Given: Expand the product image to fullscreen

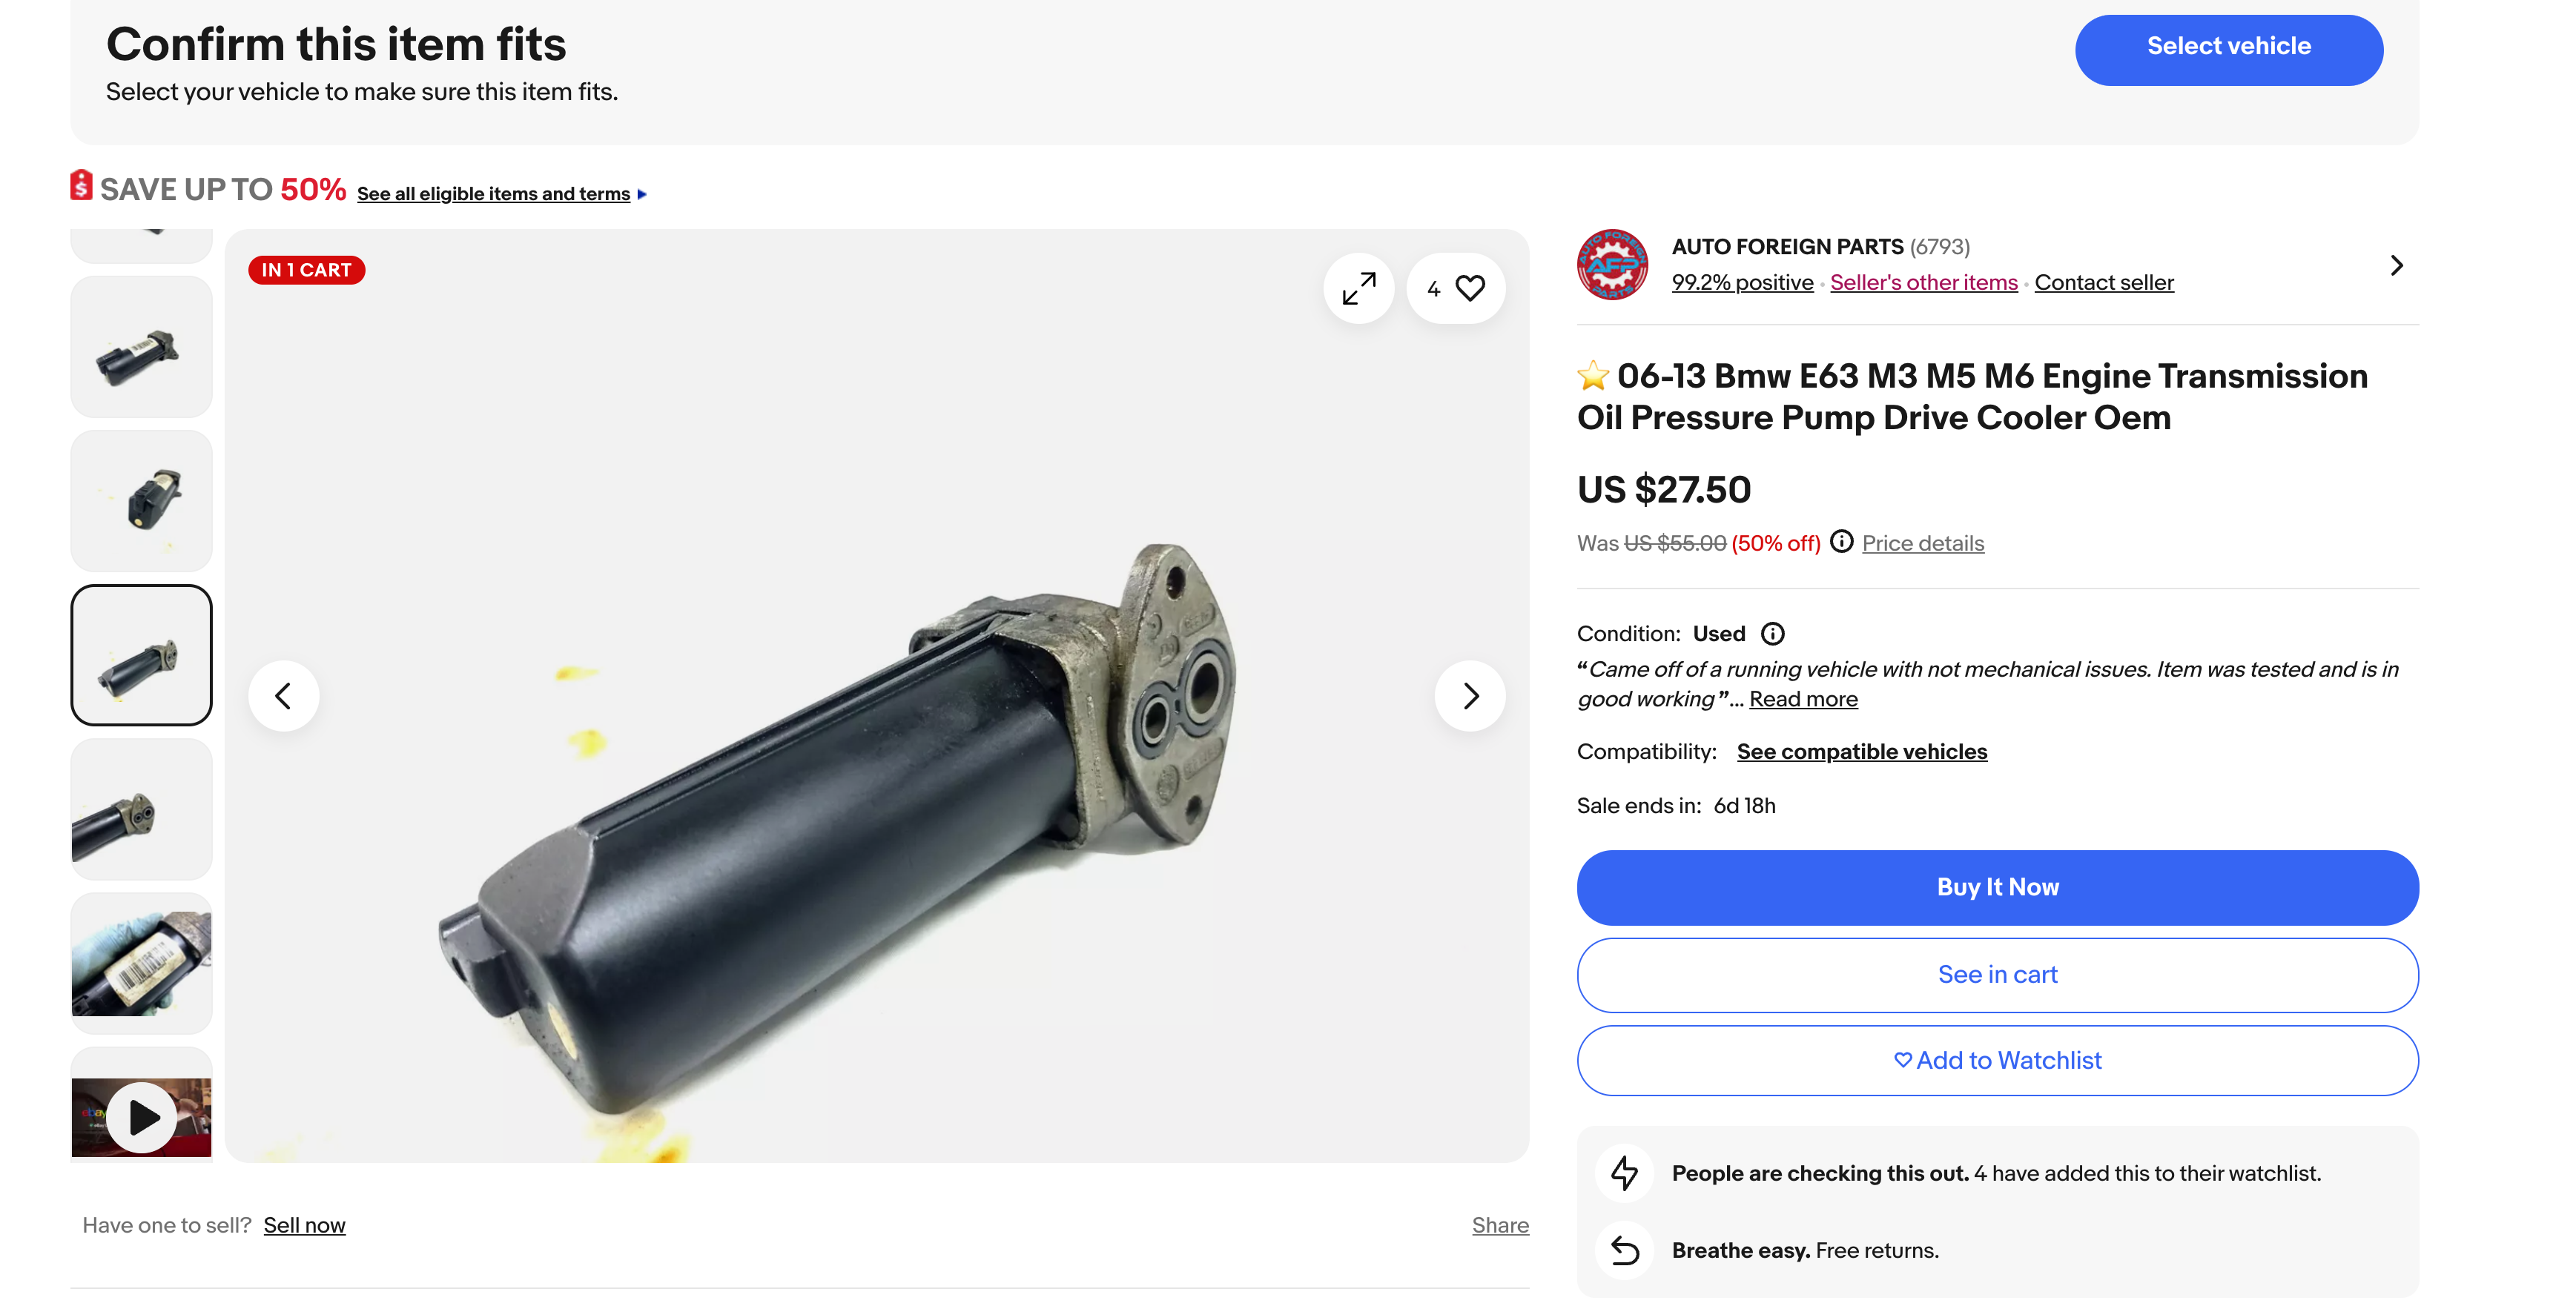Looking at the screenshot, I should (x=1358, y=289).
